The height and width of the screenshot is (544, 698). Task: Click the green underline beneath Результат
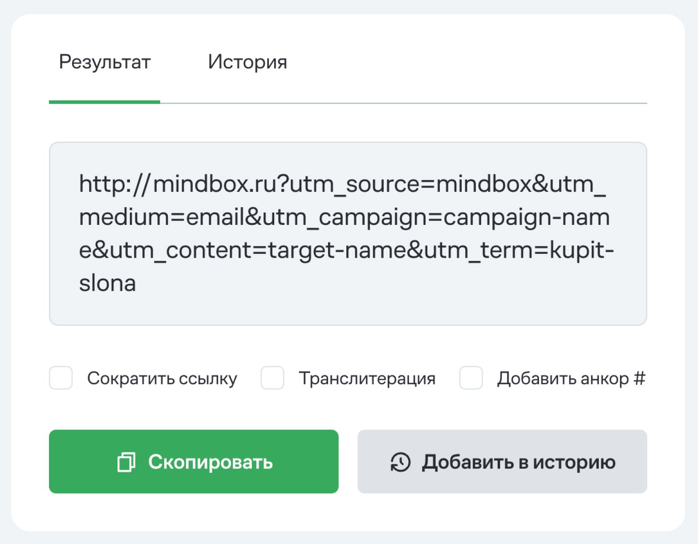coord(105,102)
